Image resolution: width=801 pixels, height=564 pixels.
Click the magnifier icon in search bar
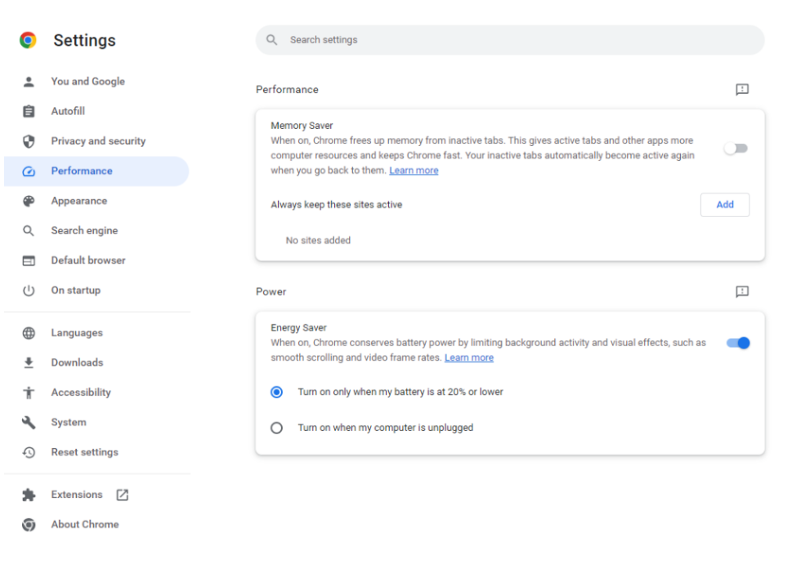click(x=271, y=40)
